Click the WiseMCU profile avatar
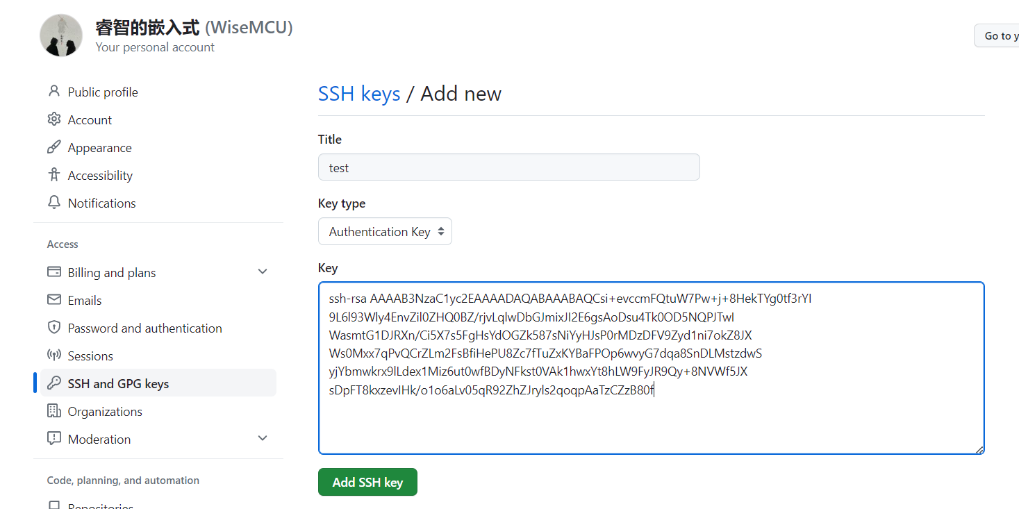The height and width of the screenshot is (509, 1019). pyautogui.click(x=61, y=35)
